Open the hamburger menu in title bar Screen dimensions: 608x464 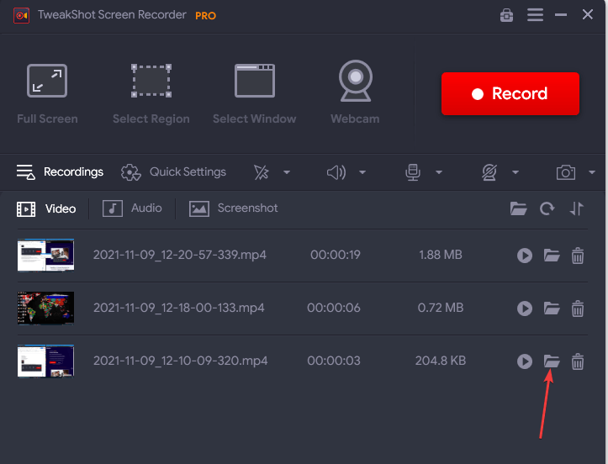535,15
